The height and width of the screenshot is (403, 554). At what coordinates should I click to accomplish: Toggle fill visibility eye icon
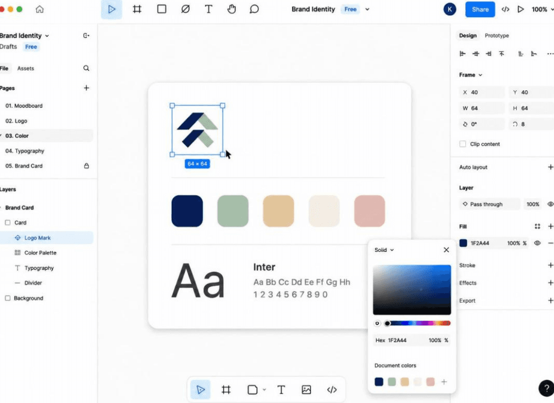pyautogui.click(x=537, y=243)
